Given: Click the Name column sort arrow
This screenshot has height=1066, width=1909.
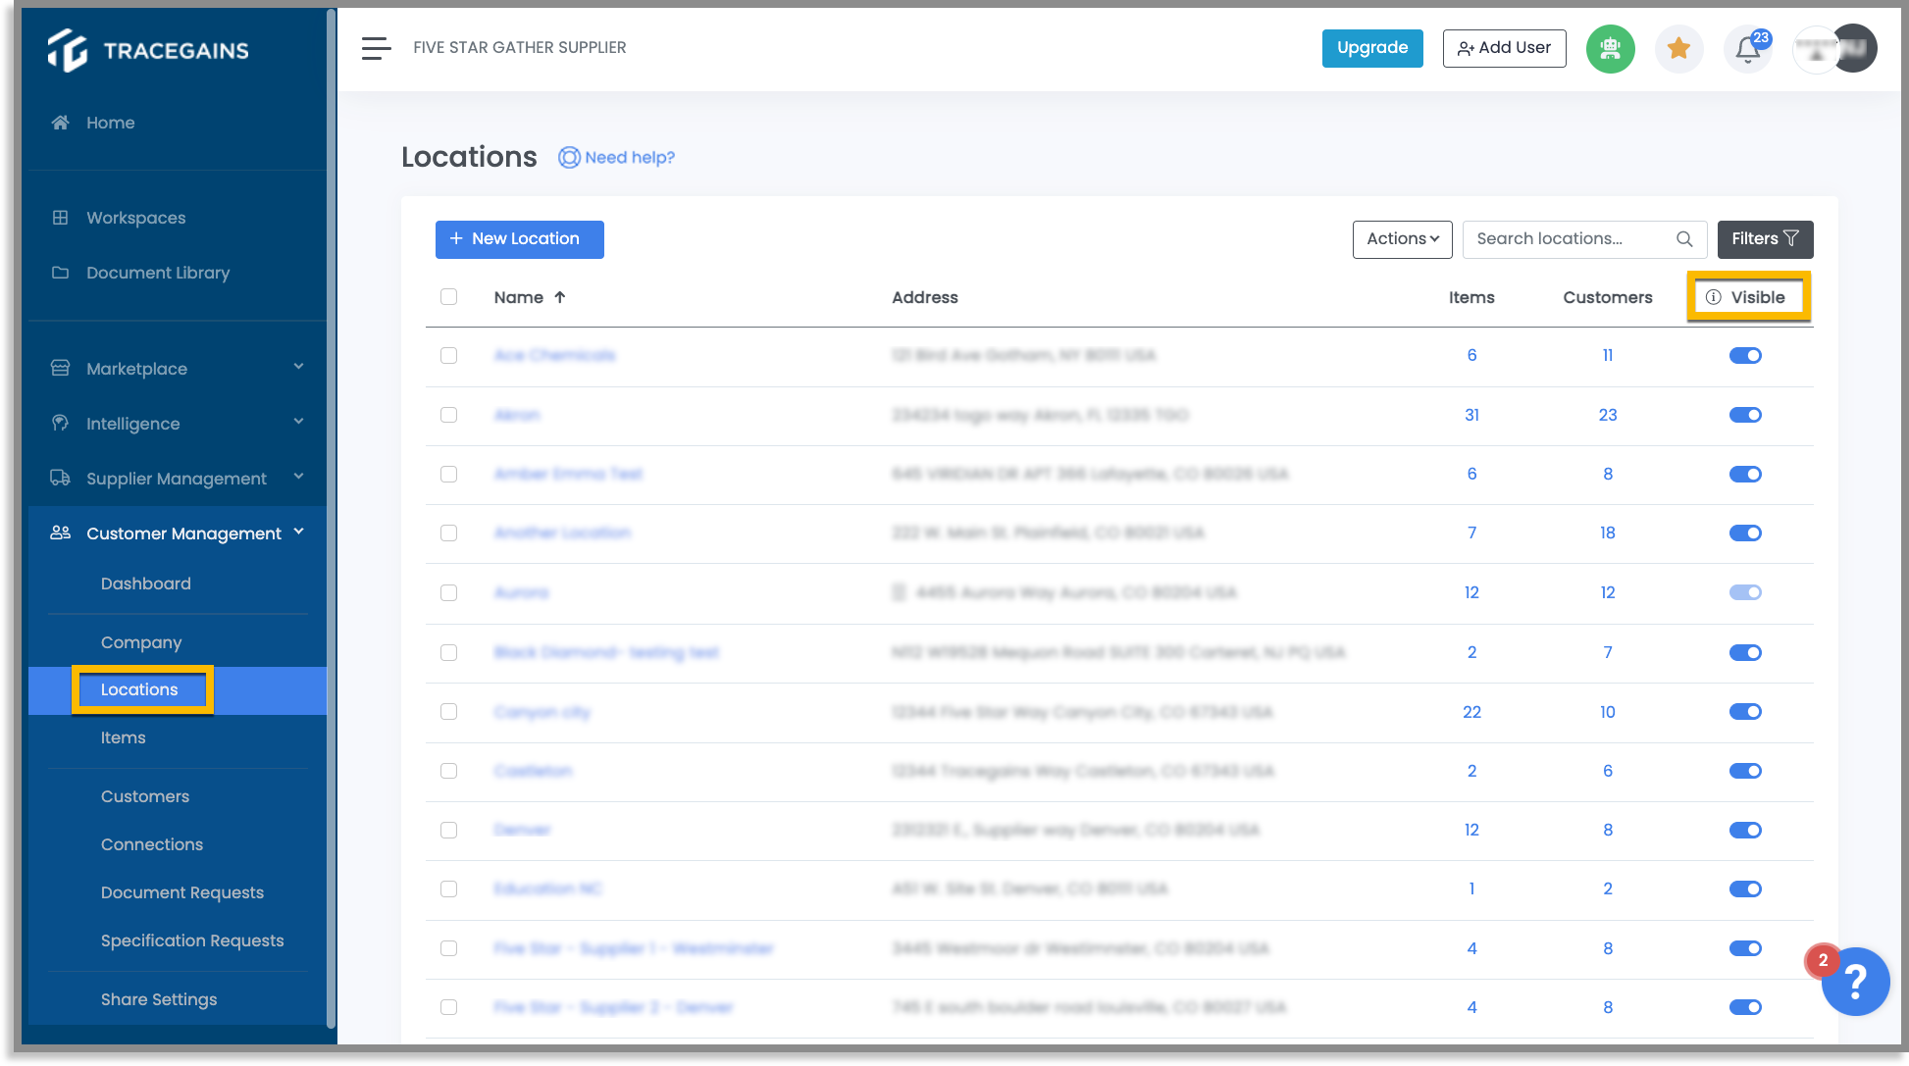Looking at the screenshot, I should 560,297.
